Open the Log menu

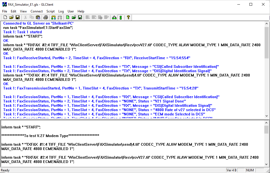[61, 11]
